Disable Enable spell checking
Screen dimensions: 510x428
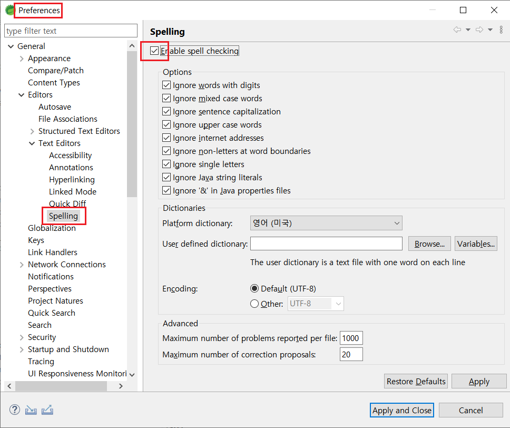154,51
